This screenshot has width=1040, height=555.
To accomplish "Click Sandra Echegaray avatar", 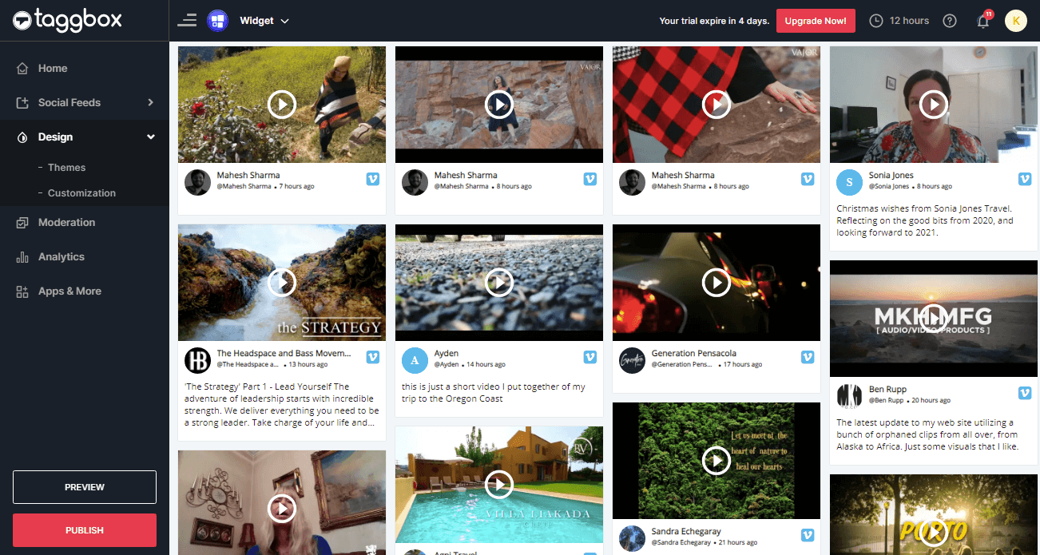I will point(633,538).
